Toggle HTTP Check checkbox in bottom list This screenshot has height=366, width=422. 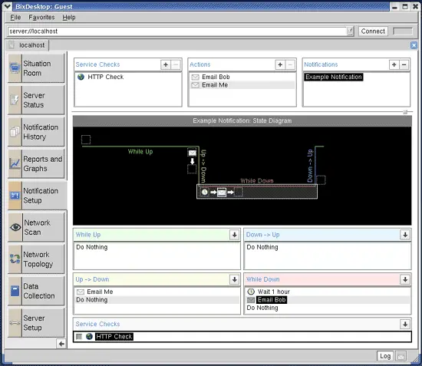pos(79,336)
